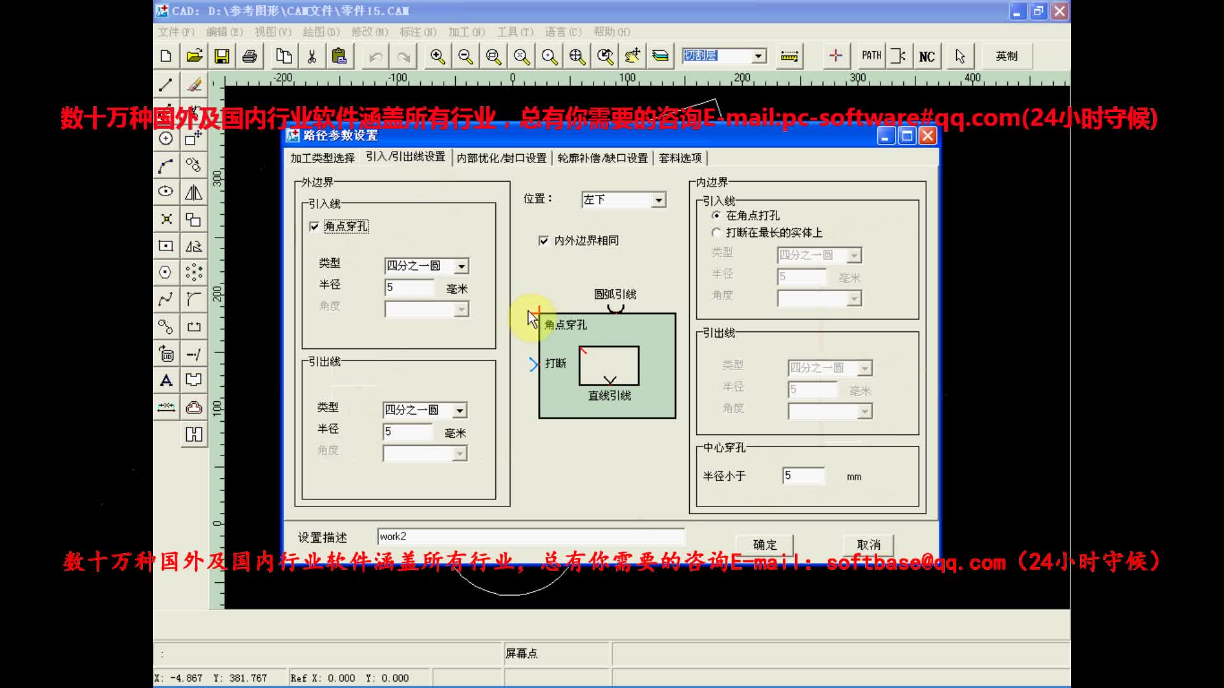The height and width of the screenshot is (688, 1224).
Task: Uncheck the 角点穿孔 checkbox
Action: click(x=314, y=227)
